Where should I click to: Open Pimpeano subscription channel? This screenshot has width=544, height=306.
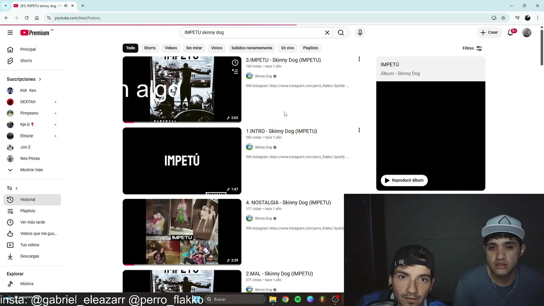[x=32, y=113]
